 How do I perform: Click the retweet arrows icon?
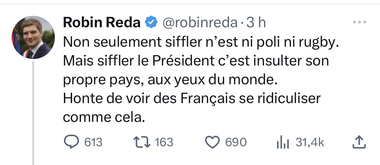click(141, 143)
